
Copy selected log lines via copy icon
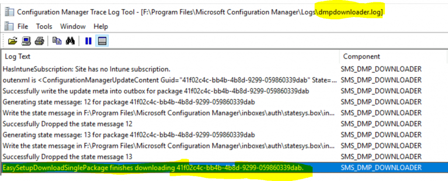(57, 41)
